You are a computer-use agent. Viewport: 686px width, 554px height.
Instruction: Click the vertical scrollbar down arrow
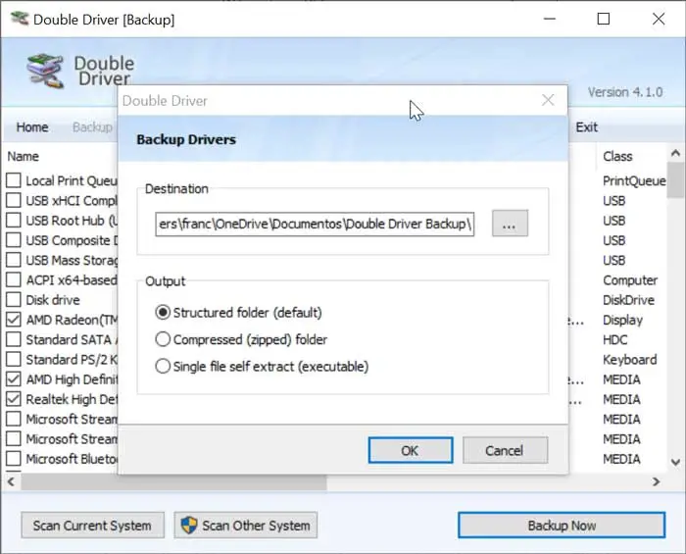pyautogui.click(x=675, y=462)
